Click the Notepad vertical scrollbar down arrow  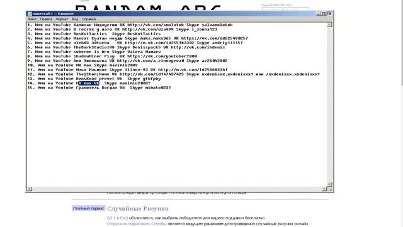click(329, 184)
